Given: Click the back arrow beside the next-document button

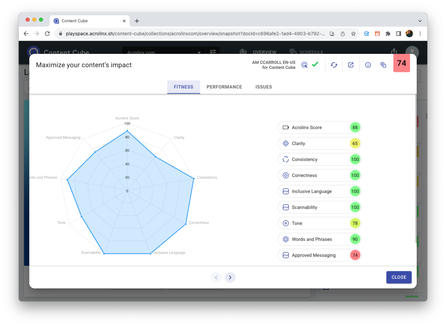Looking at the screenshot, I should (216, 277).
